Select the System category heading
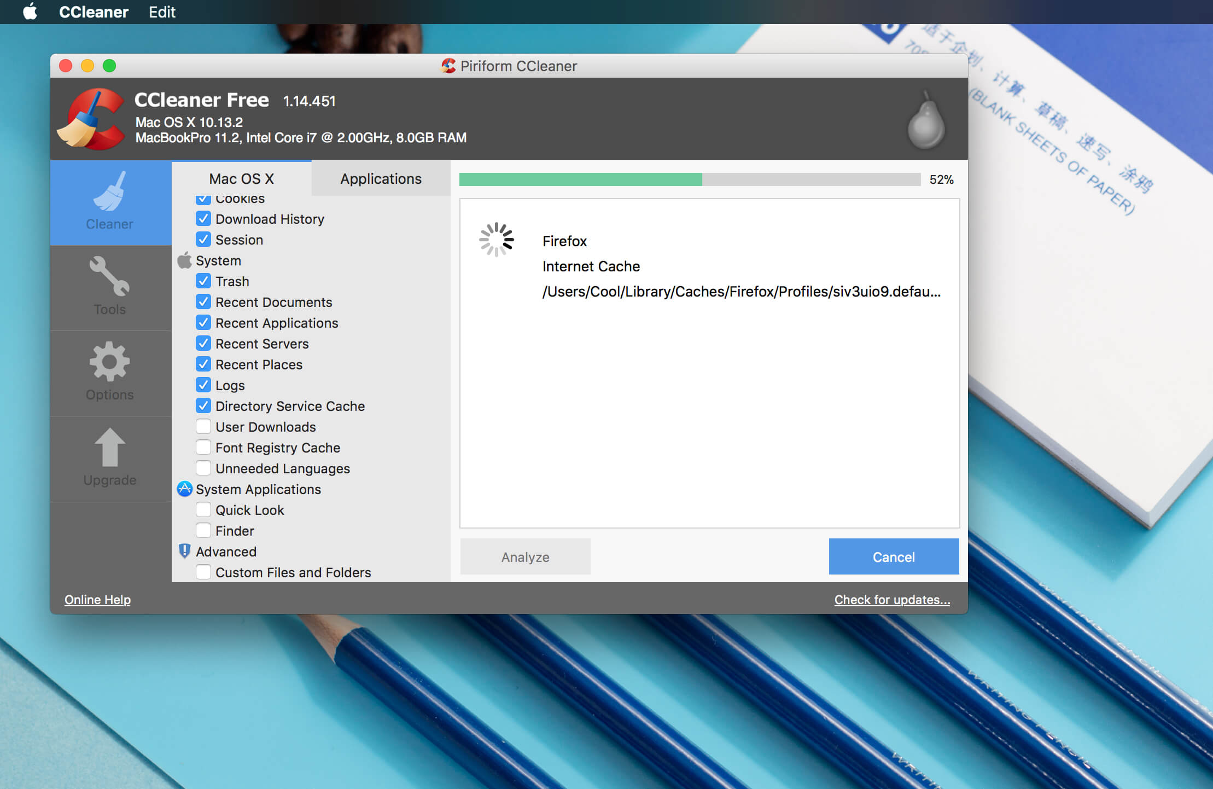The width and height of the screenshot is (1213, 789). coord(218,260)
